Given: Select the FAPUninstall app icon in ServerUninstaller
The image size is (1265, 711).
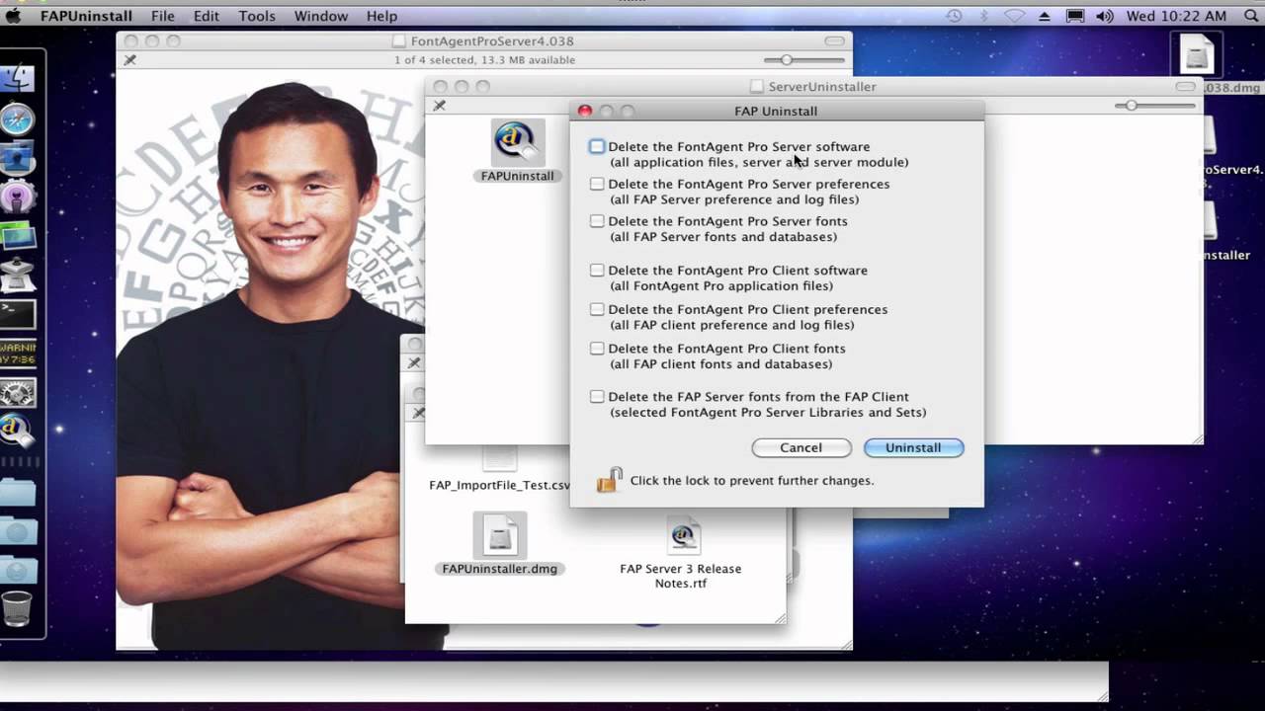Looking at the screenshot, I should (517, 143).
